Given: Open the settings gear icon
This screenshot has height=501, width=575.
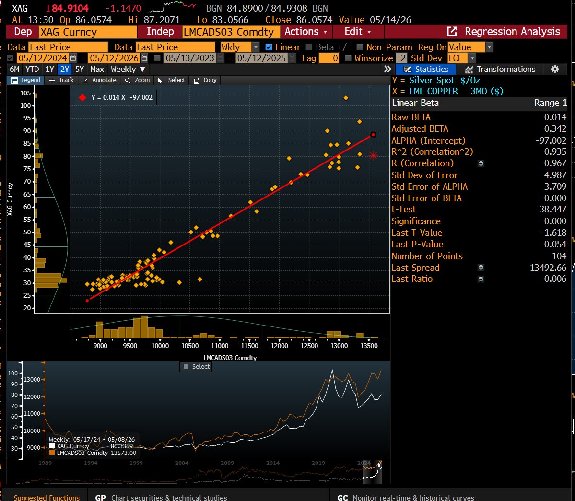Looking at the screenshot, I should [x=555, y=69].
